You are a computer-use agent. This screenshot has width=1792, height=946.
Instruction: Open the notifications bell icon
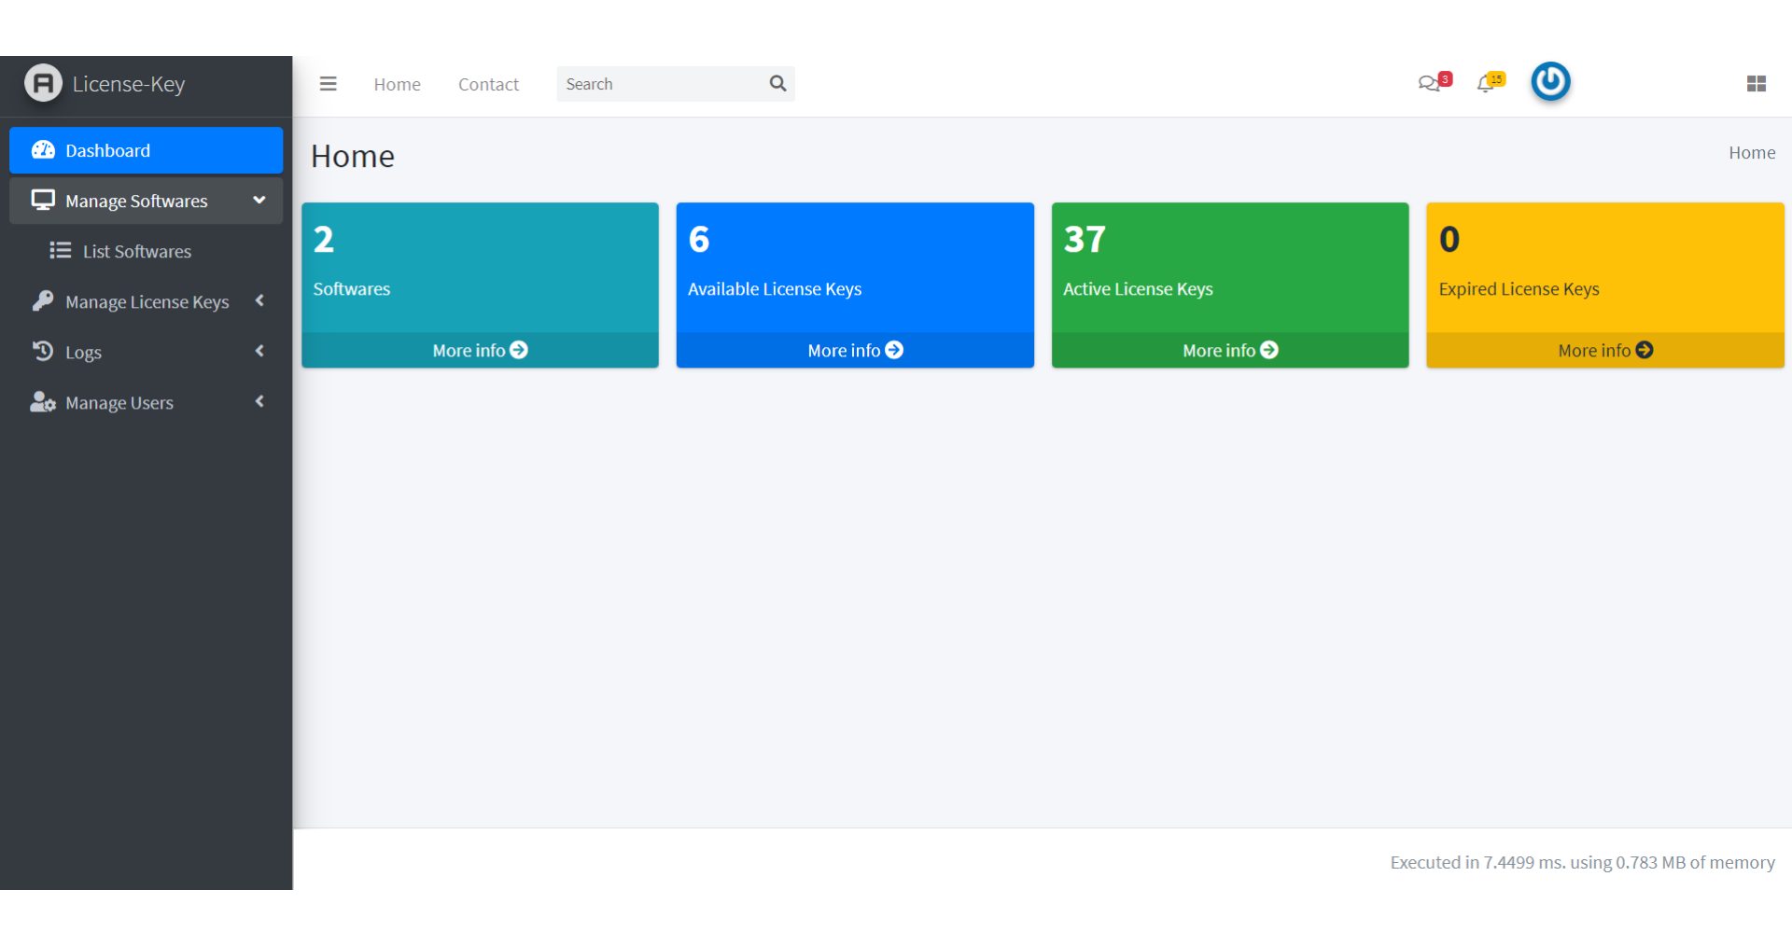1486,84
